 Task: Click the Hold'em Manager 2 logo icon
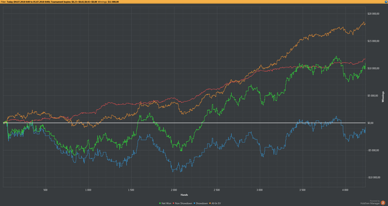[x=382, y=203]
